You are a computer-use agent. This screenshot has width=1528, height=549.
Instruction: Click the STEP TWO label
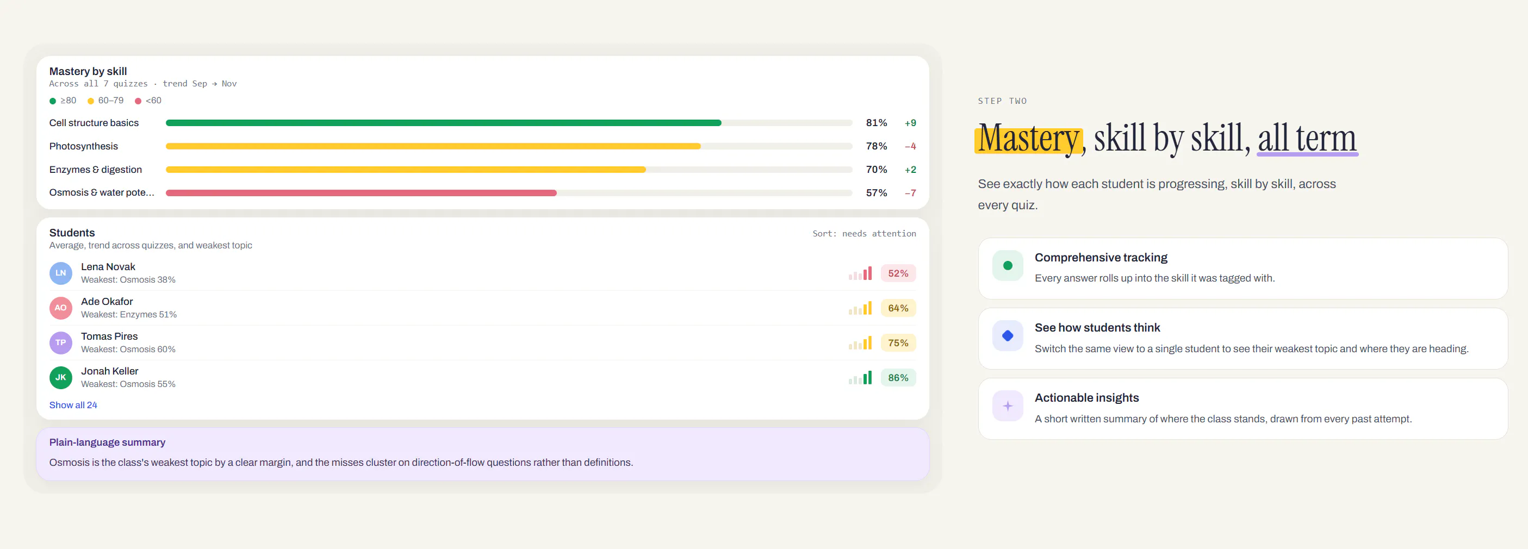(x=1002, y=102)
